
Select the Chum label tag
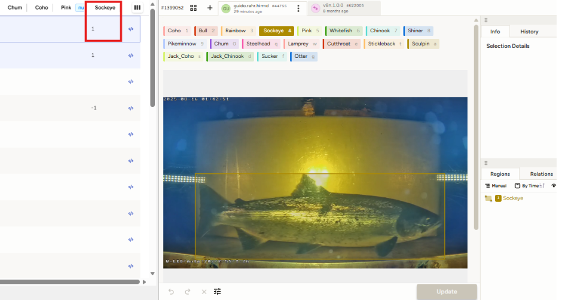tap(224, 44)
